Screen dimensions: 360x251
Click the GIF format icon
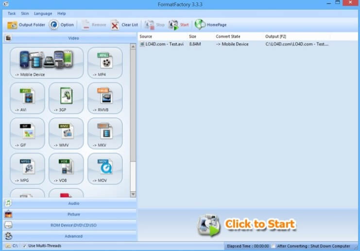tap(27, 133)
